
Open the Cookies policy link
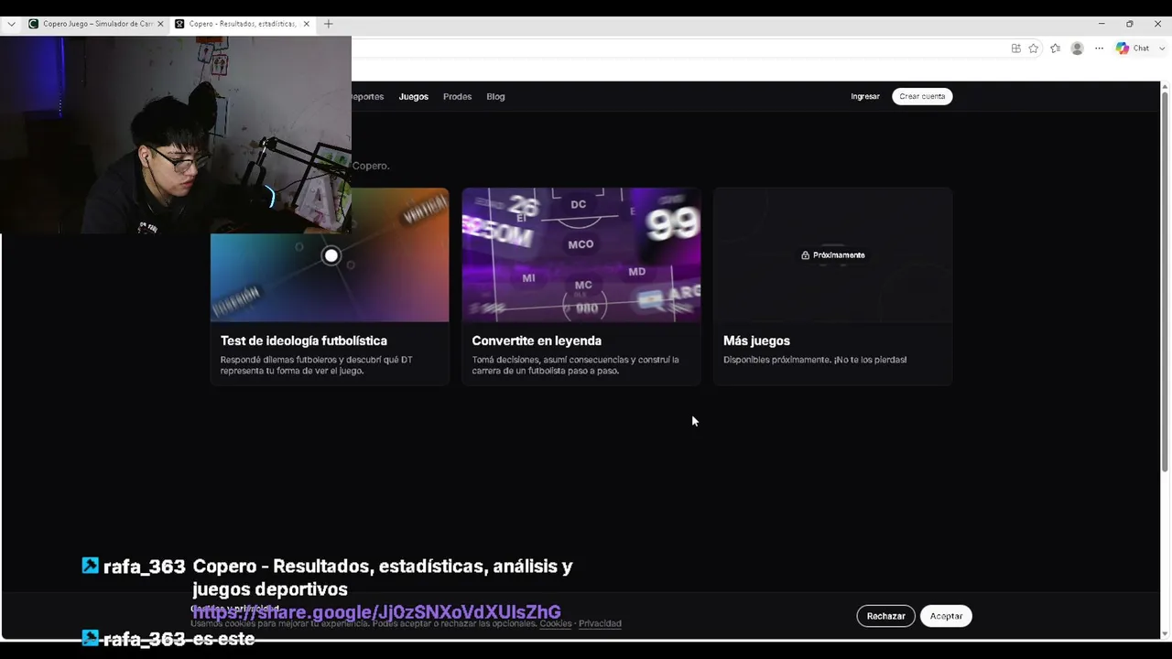tap(556, 623)
